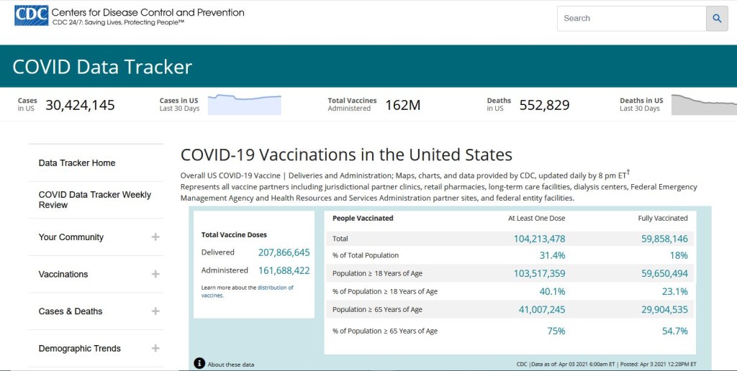Screen dimensions: 737x371
Task: Click the Delivered doses number 207,866,645
Action: [284, 252]
